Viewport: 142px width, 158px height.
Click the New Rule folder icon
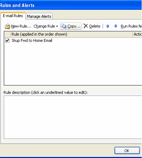tap(8, 26)
